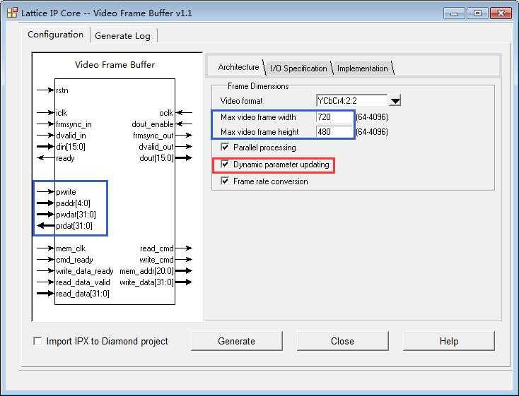Click the dout_enable port label

(x=153, y=124)
